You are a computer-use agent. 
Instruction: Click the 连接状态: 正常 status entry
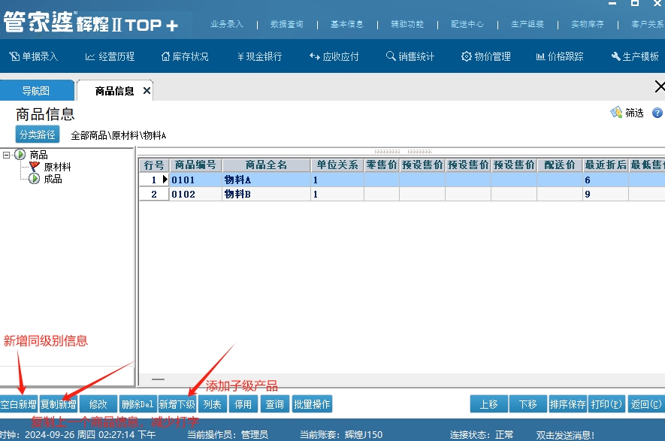coord(482,435)
